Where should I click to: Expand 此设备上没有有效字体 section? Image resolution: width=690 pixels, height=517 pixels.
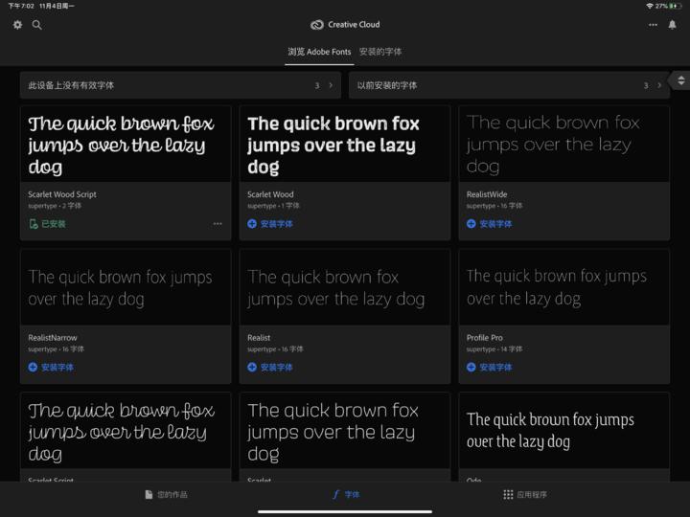point(331,85)
